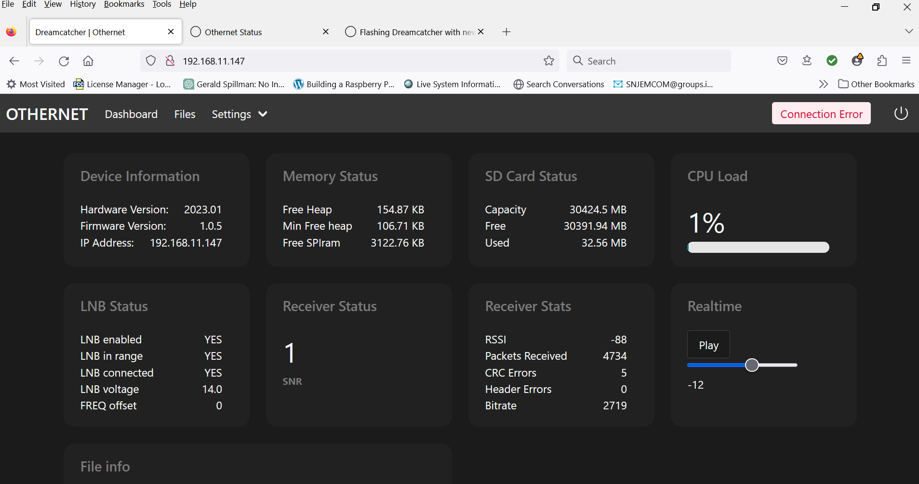Open the Firefox account avatar icon
This screenshot has height=484, width=919.
[x=857, y=60]
